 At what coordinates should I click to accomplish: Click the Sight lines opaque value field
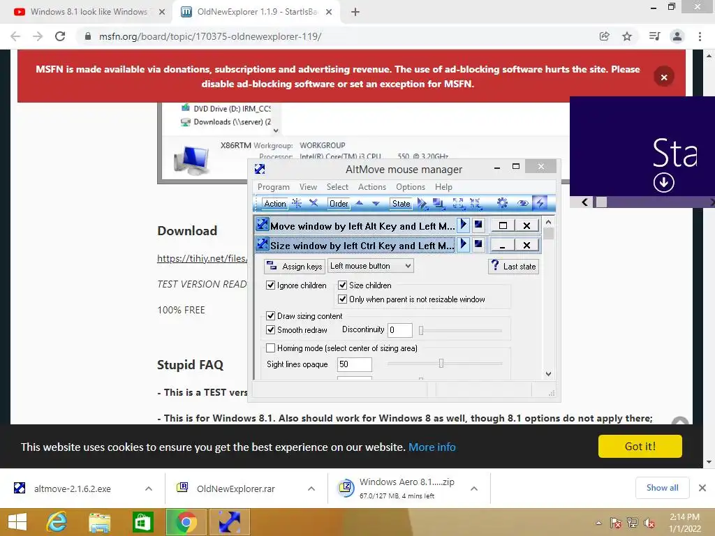354,364
